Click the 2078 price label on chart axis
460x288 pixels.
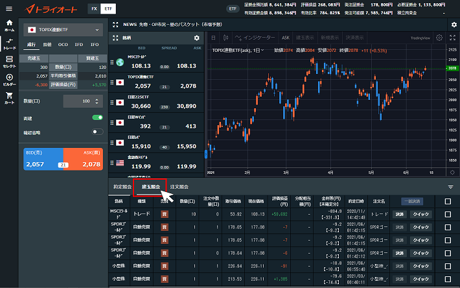click(453, 68)
